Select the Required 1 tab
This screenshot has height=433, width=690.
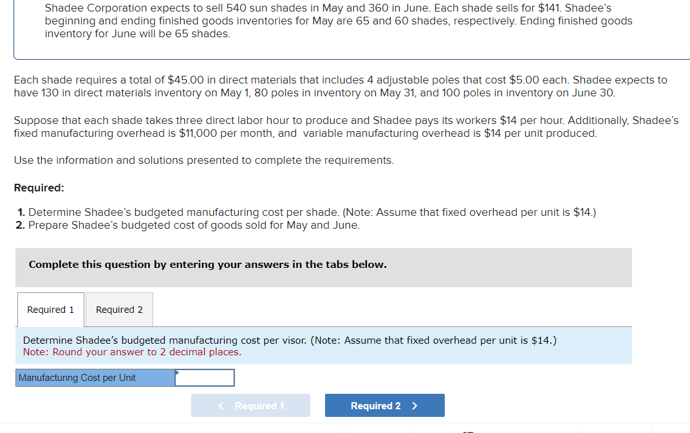click(50, 310)
